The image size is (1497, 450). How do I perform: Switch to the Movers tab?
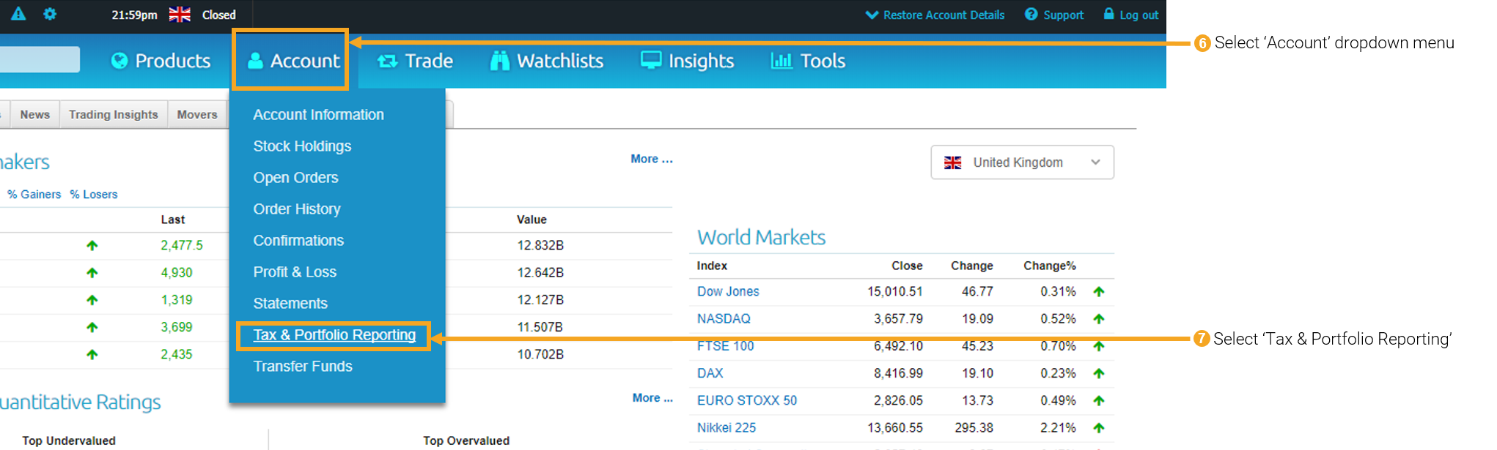pos(197,114)
